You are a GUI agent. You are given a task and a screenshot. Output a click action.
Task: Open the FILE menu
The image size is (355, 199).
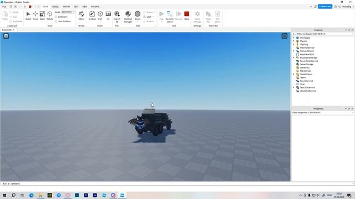pyautogui.click(x=4, y=7)
